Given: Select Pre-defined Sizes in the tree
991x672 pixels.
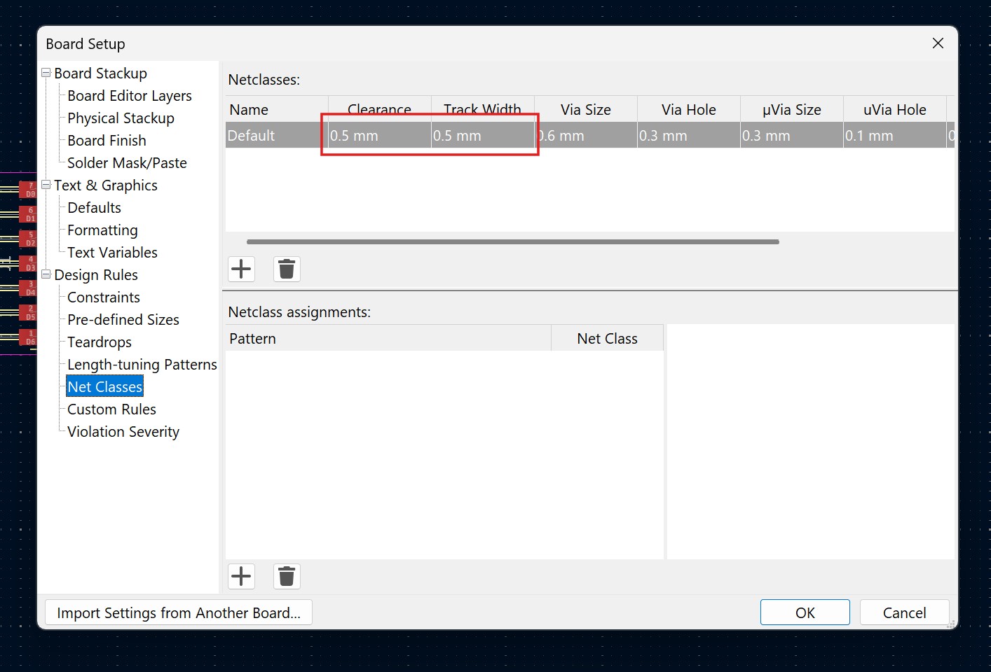Looking at the screenshot, I should tap(123, 320).
